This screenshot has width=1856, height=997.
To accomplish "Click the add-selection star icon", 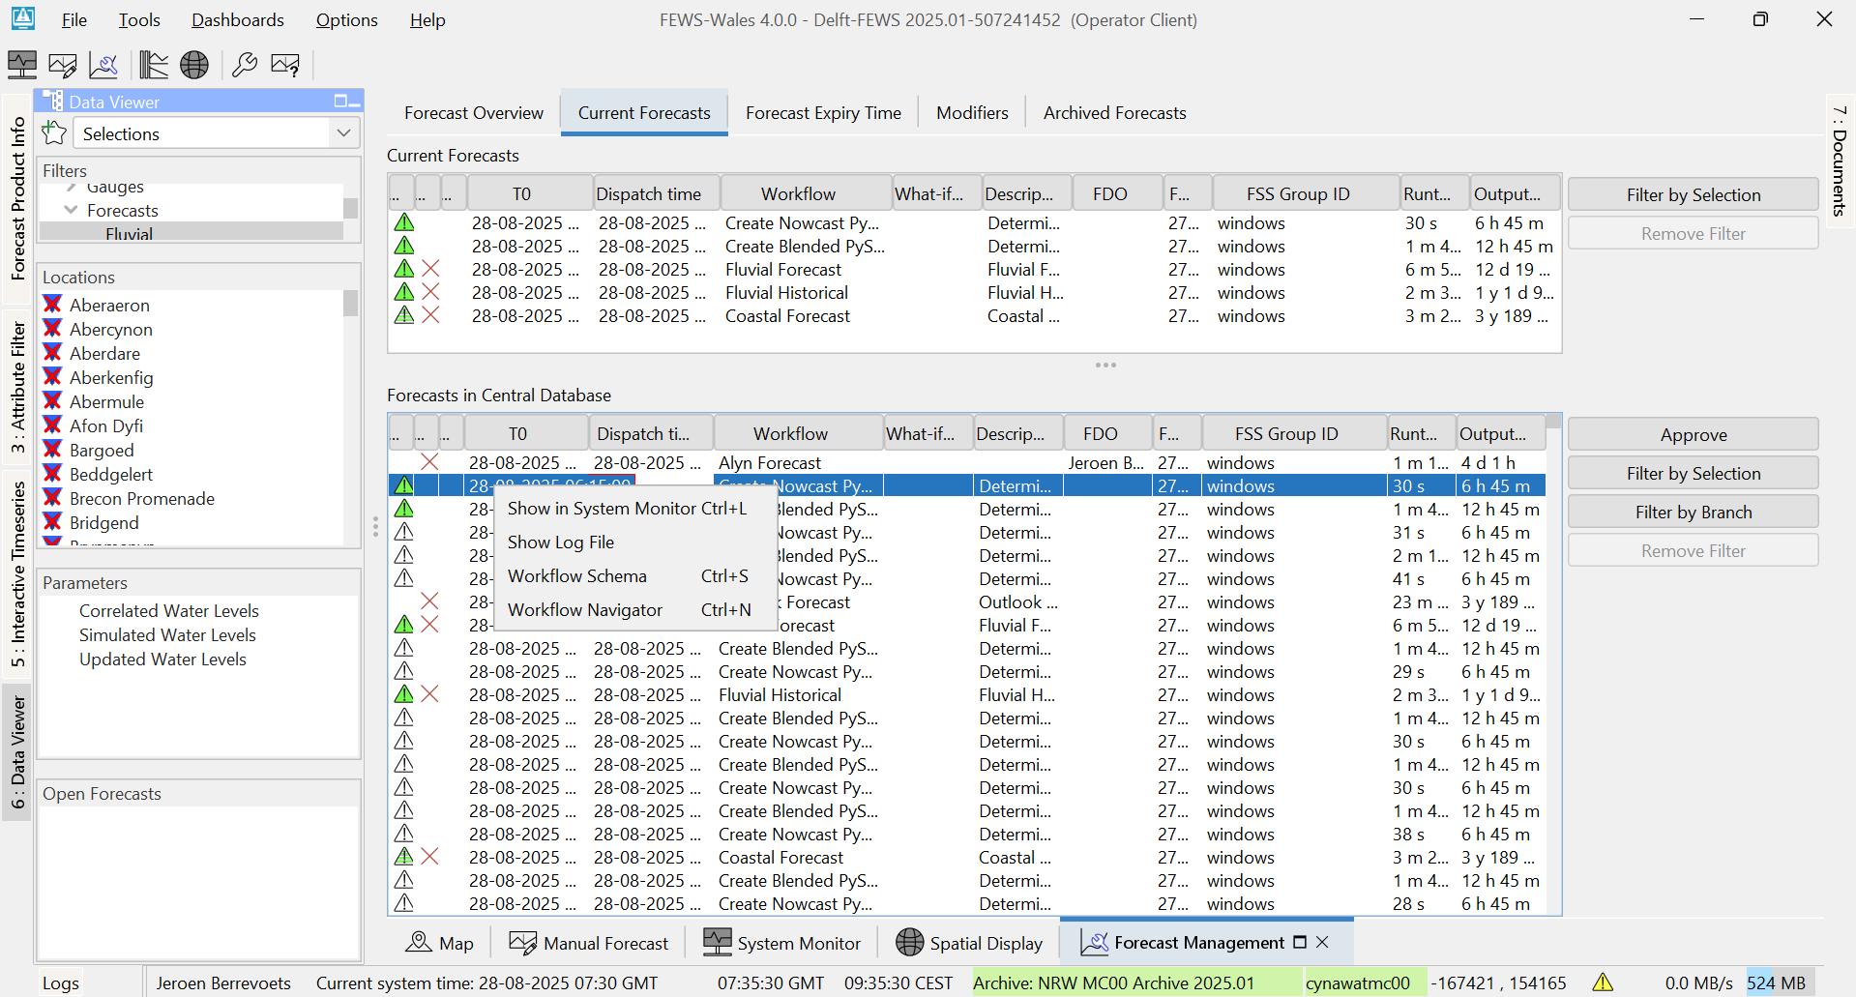I will [x=54, y=133].
